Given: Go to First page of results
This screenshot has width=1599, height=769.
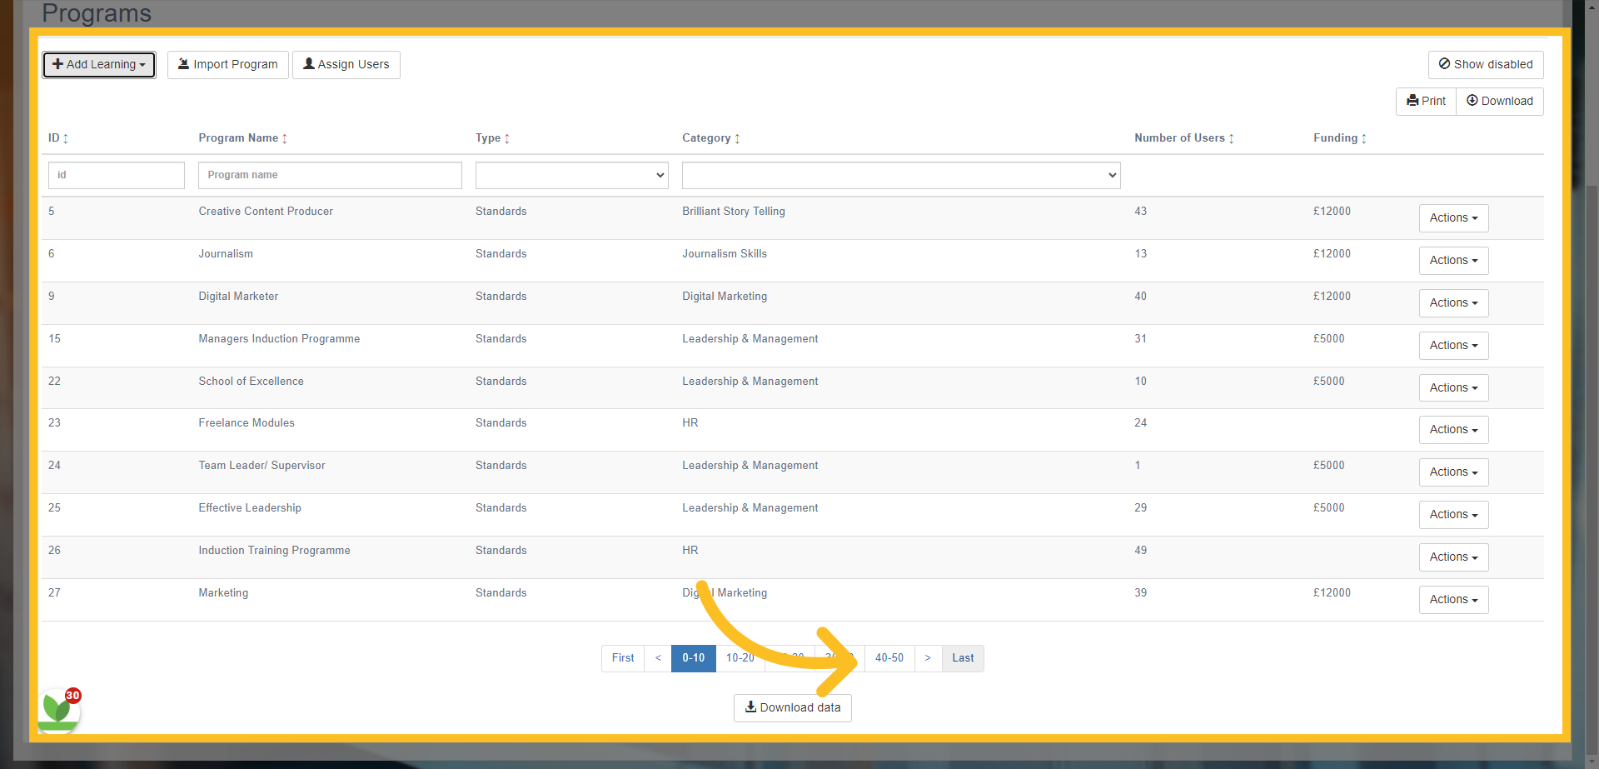Looking at the screenshot, I should (x=623, y=658).
